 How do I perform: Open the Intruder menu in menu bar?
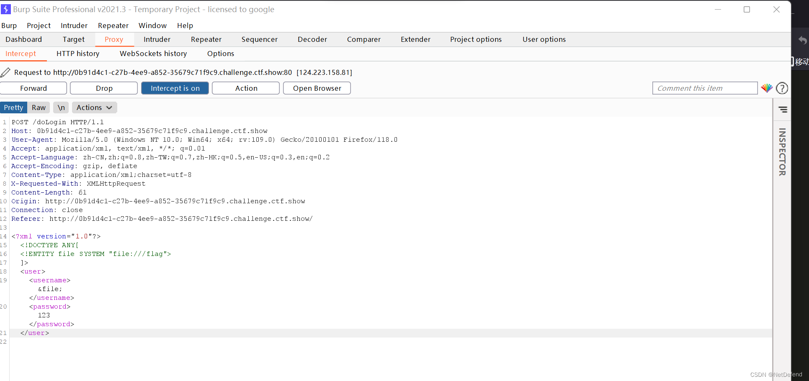(x=74, y=26)
